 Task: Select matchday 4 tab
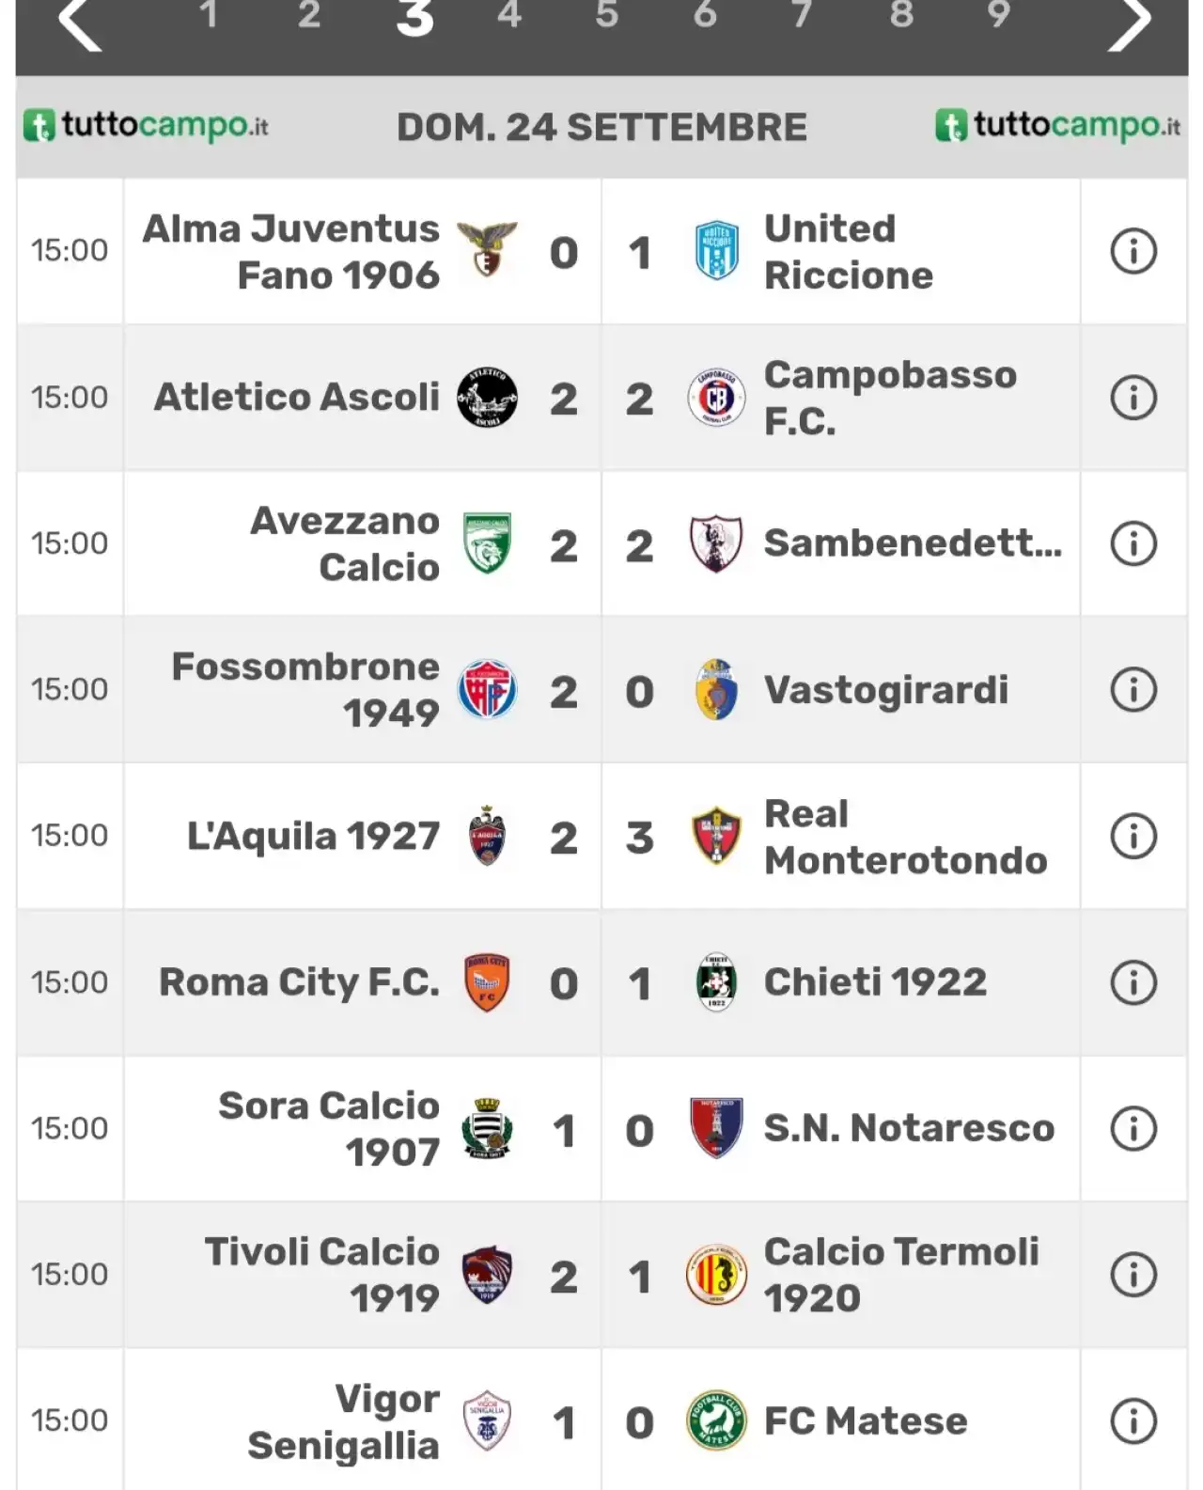point(509,15)
